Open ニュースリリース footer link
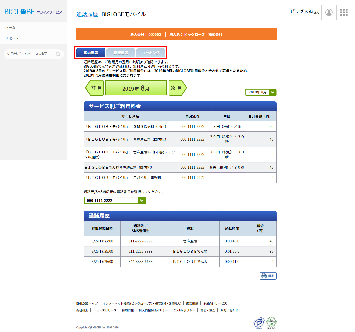Screen dimensions: 355x332 click(x=105, y=310)
